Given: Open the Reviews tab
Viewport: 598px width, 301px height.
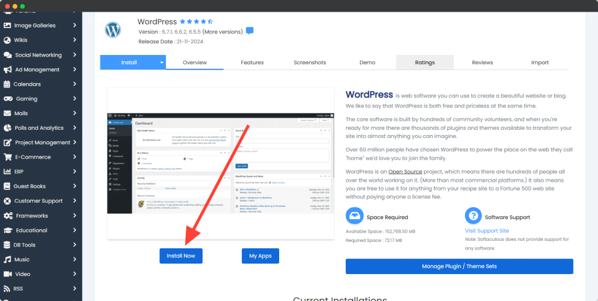Looking at the screenshot, I should point(482,63).
